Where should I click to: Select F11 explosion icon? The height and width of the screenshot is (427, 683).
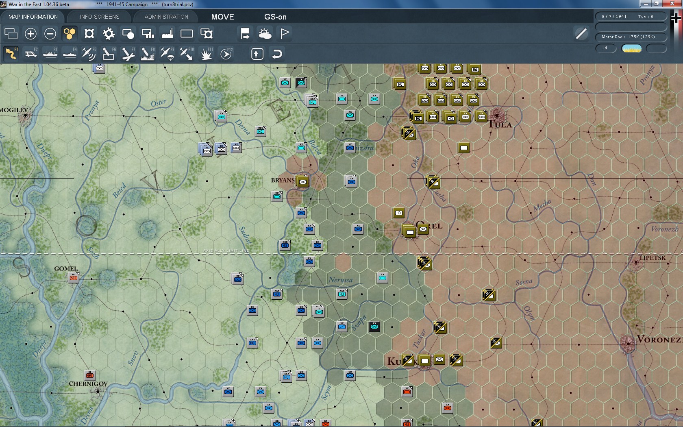(206, 54)
